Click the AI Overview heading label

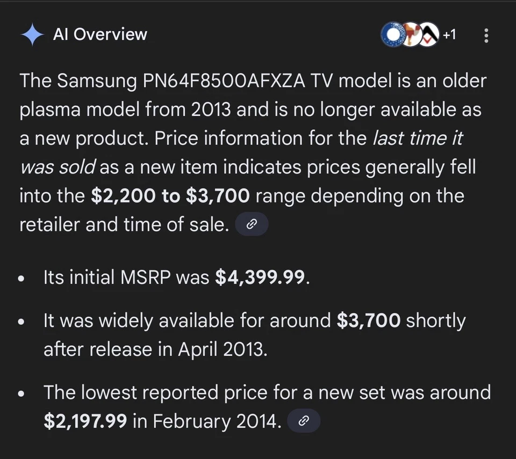(100, 34)
